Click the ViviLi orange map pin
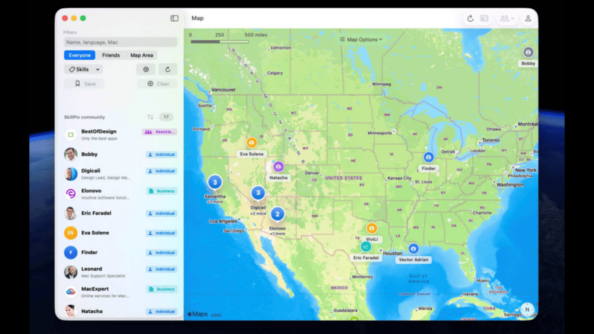 point(371,228)
